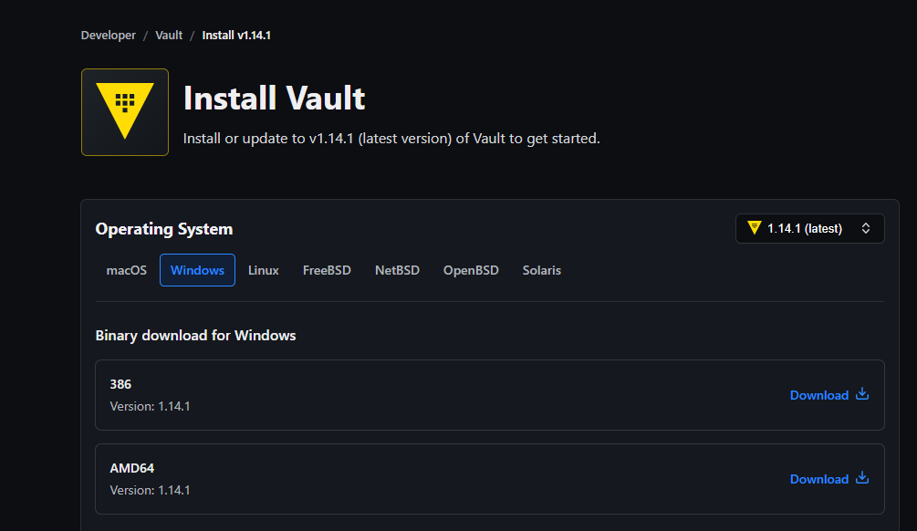
Task: Click the AMD64 binary card
Action: coord(489,479)
